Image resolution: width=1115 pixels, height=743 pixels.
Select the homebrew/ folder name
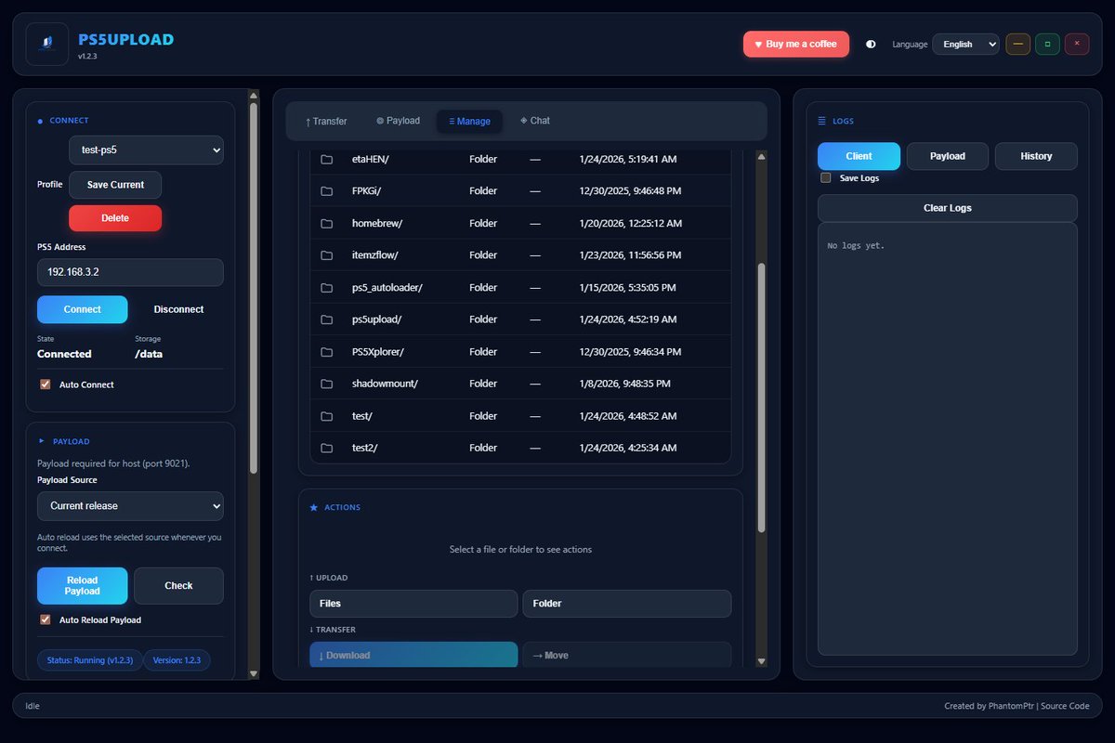click(x=377, y=224)
